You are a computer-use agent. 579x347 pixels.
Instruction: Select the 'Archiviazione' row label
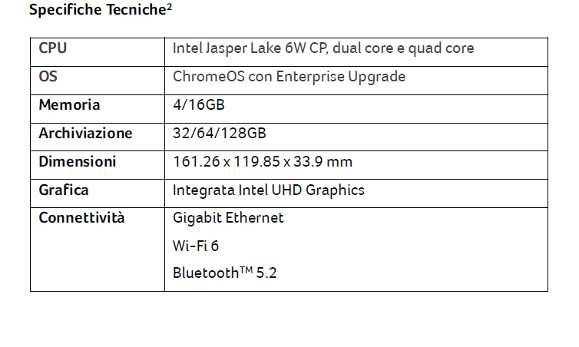85,134
